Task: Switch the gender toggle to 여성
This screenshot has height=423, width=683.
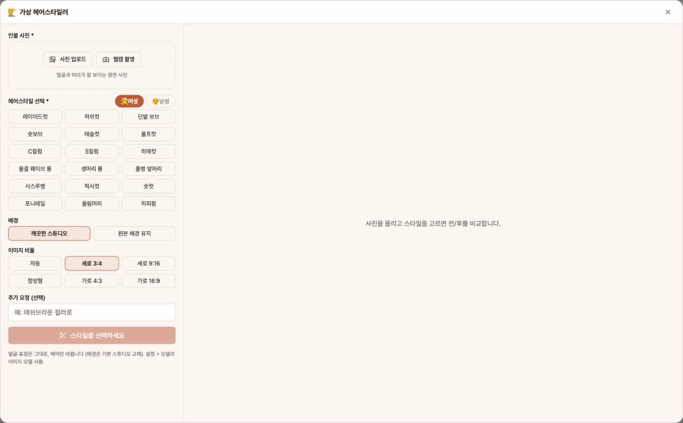Action: click(x=130, y=101)
